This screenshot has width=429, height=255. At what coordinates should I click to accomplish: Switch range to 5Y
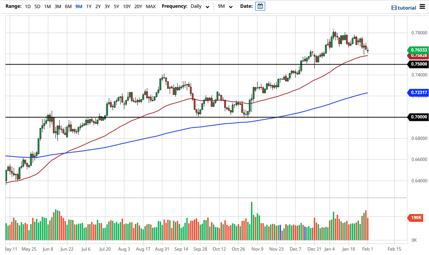[116, 6]
